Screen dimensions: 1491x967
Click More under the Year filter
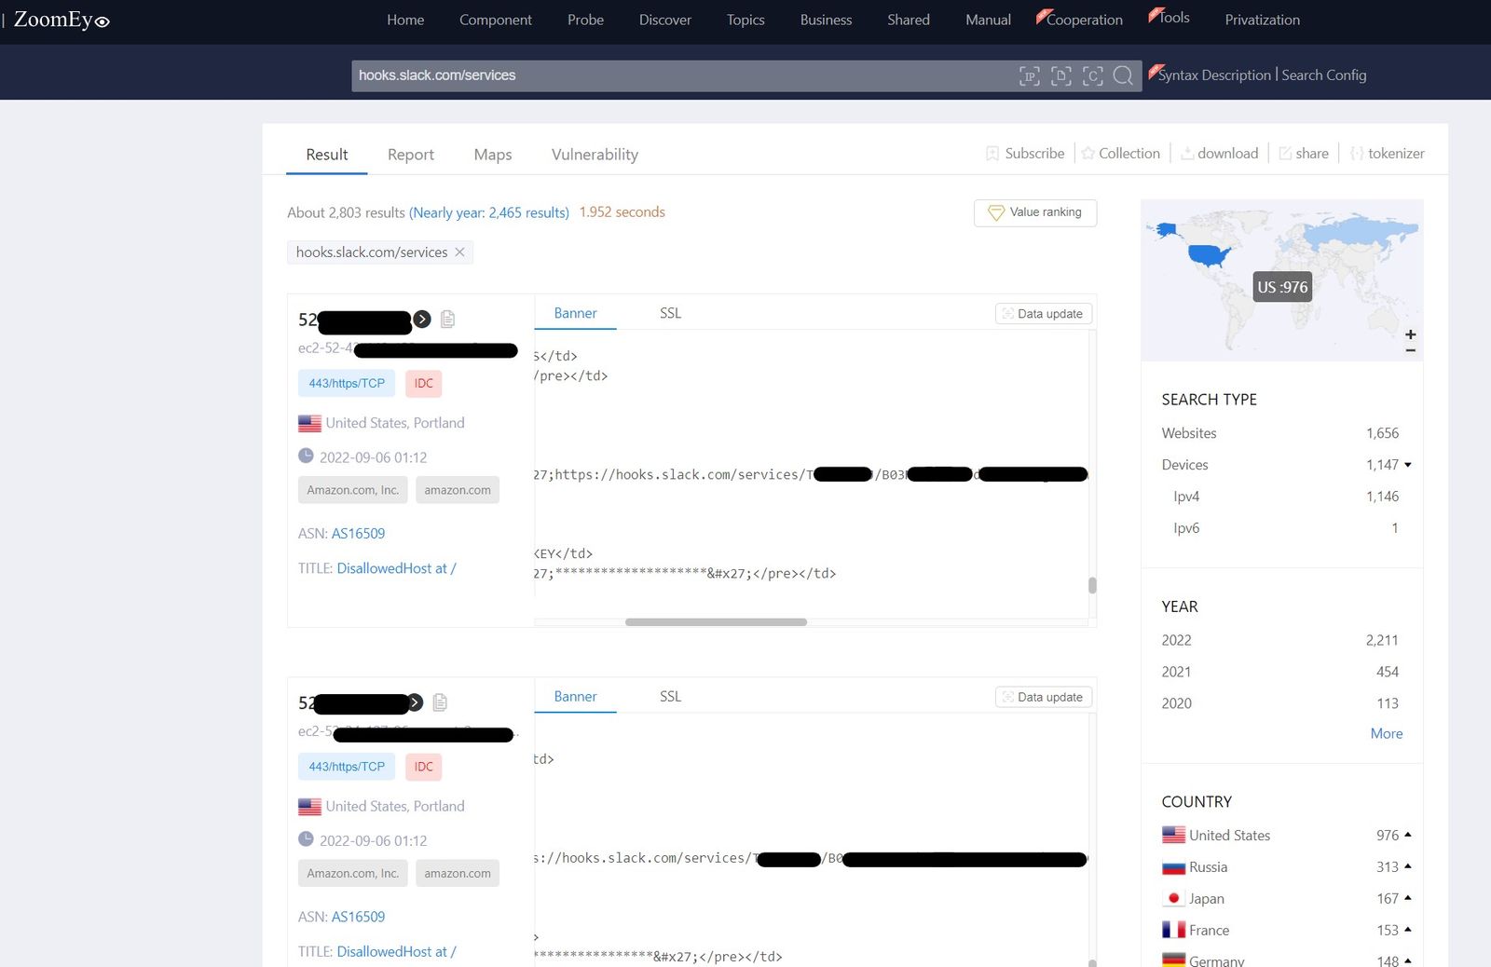(x=1387, y=734)
